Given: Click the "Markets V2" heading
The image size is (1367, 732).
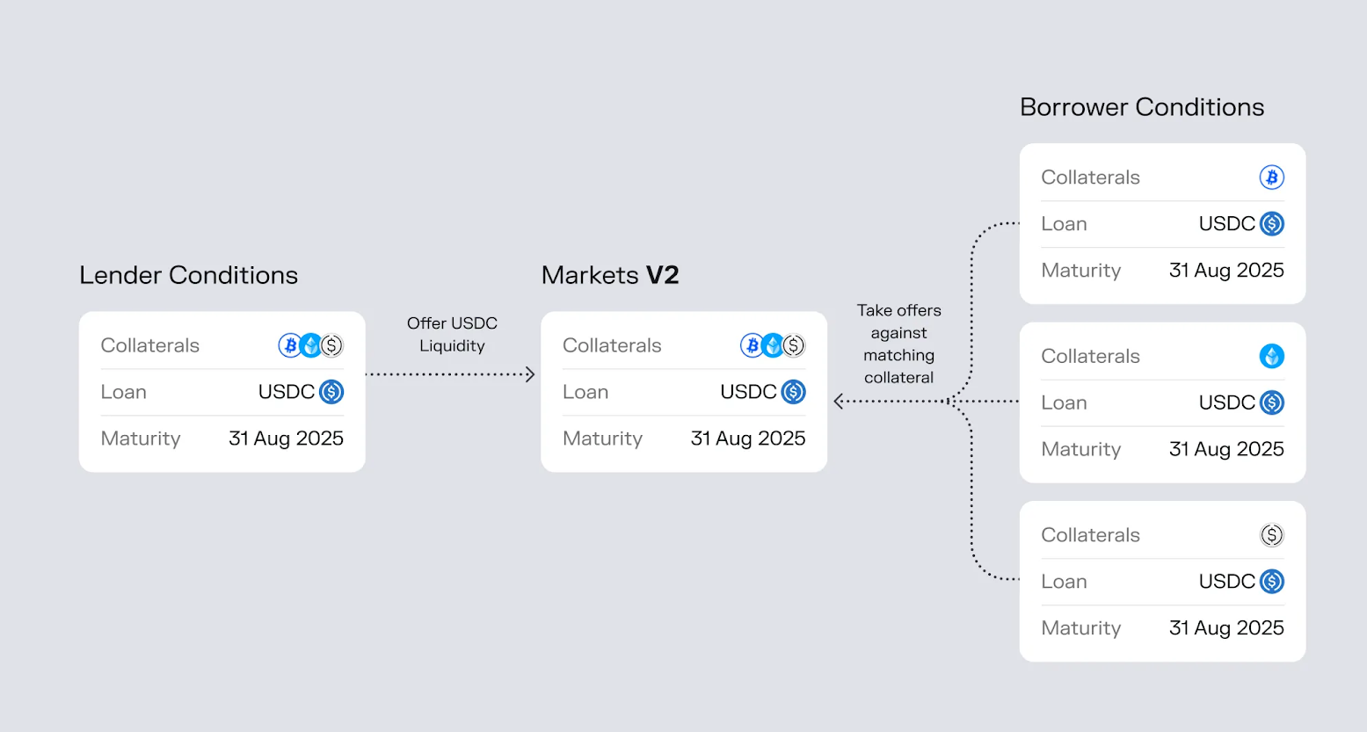Looking at the screenshot, I should (x=610, y=275).
